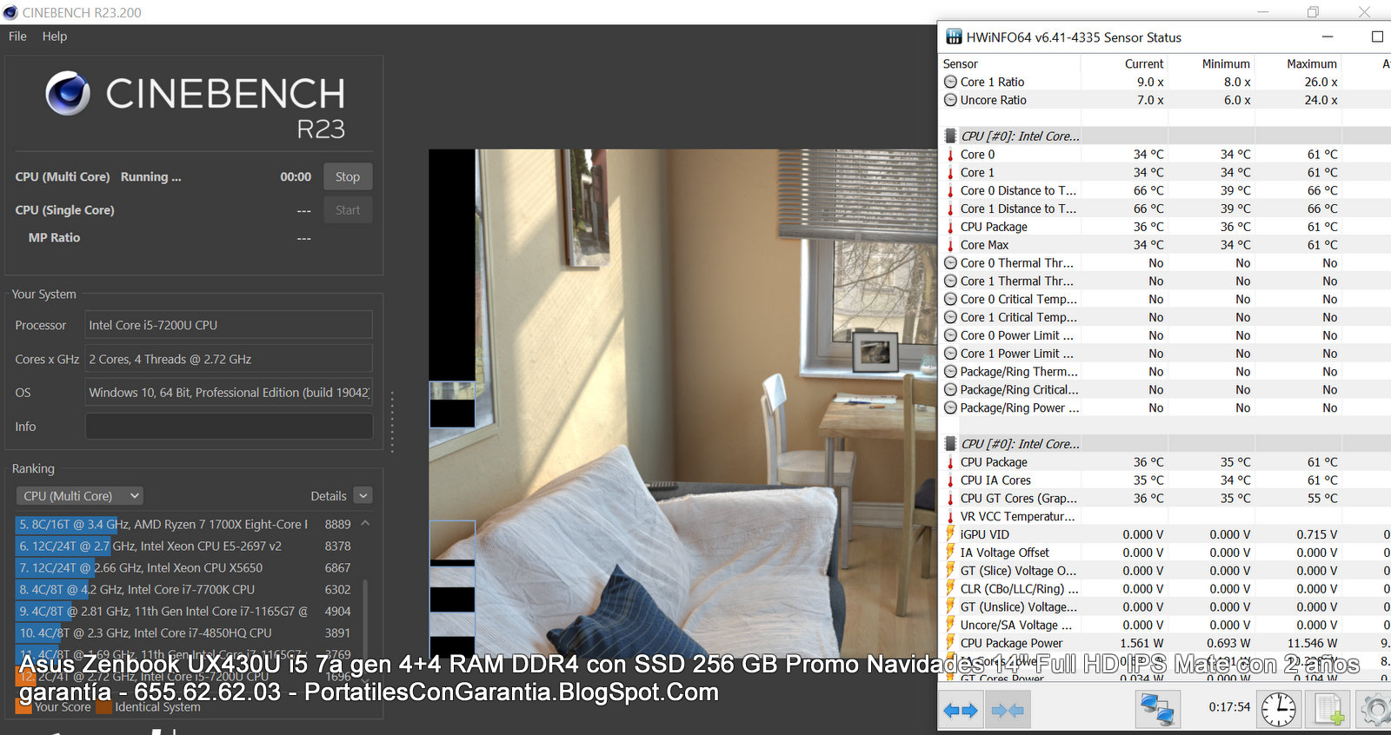Click the Processor field showing i5-7200U
Image resolution: width=1391 pixels, height=735 pixels.
tap(229, 325)
